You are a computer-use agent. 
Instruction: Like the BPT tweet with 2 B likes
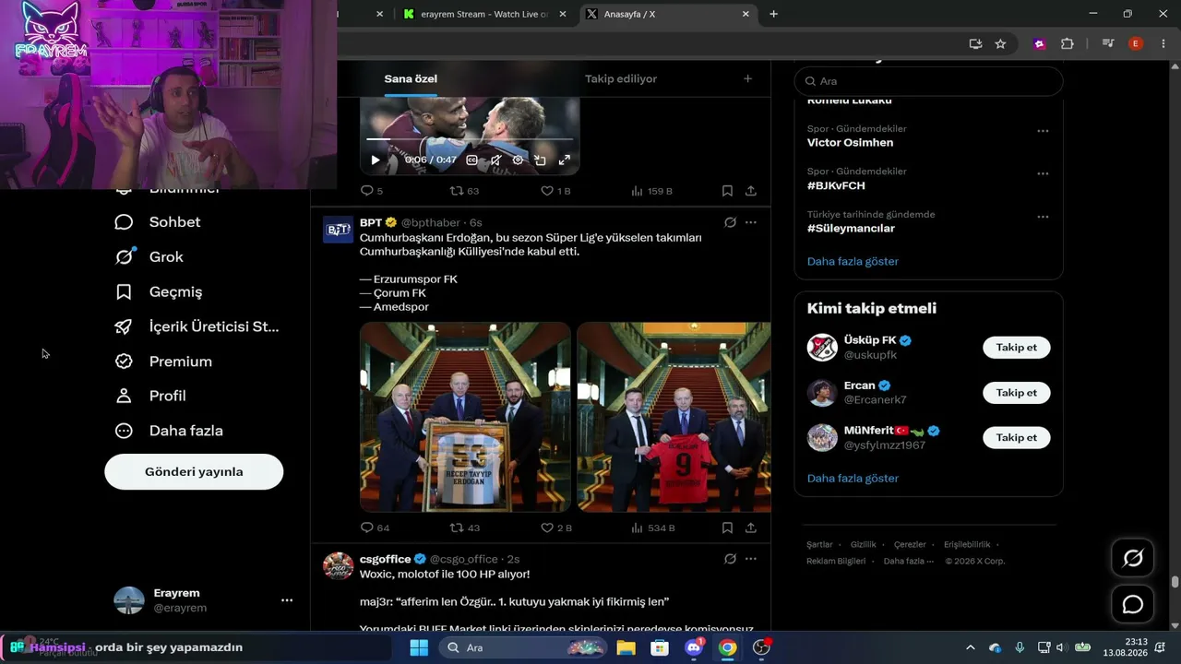(556, 528)
